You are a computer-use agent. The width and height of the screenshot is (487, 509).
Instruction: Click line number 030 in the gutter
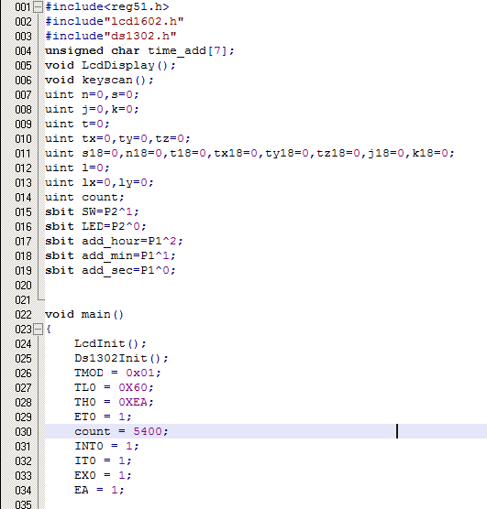click(x=23, y=432)
